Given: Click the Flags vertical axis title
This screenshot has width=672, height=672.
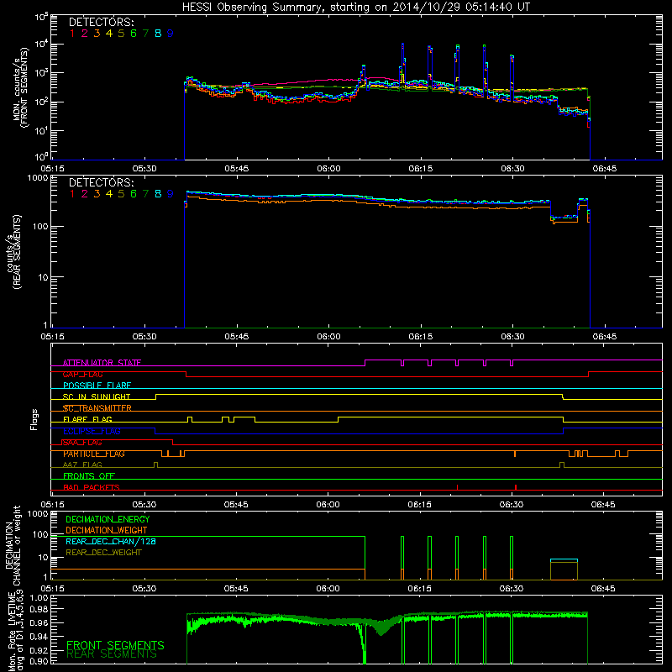Looking at the screenshot, I should pyautogui.click(x=34, y=419).
